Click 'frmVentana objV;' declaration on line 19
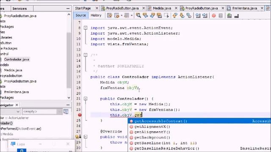271x152 pixels. tap(119, 88)
